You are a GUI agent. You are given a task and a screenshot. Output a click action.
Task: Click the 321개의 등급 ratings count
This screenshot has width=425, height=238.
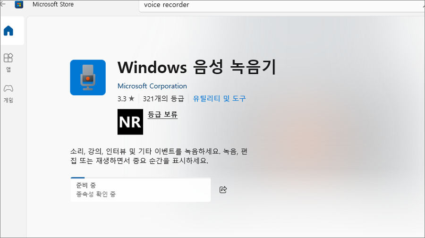point(163,98)
